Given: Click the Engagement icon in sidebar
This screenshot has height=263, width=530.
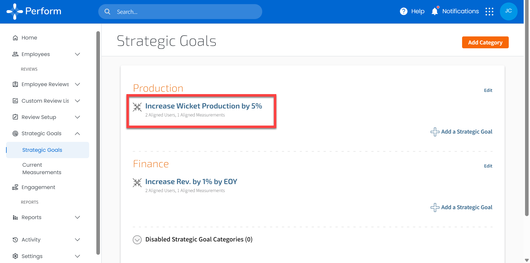Looking at the screenshot, I should pos(15,187).
